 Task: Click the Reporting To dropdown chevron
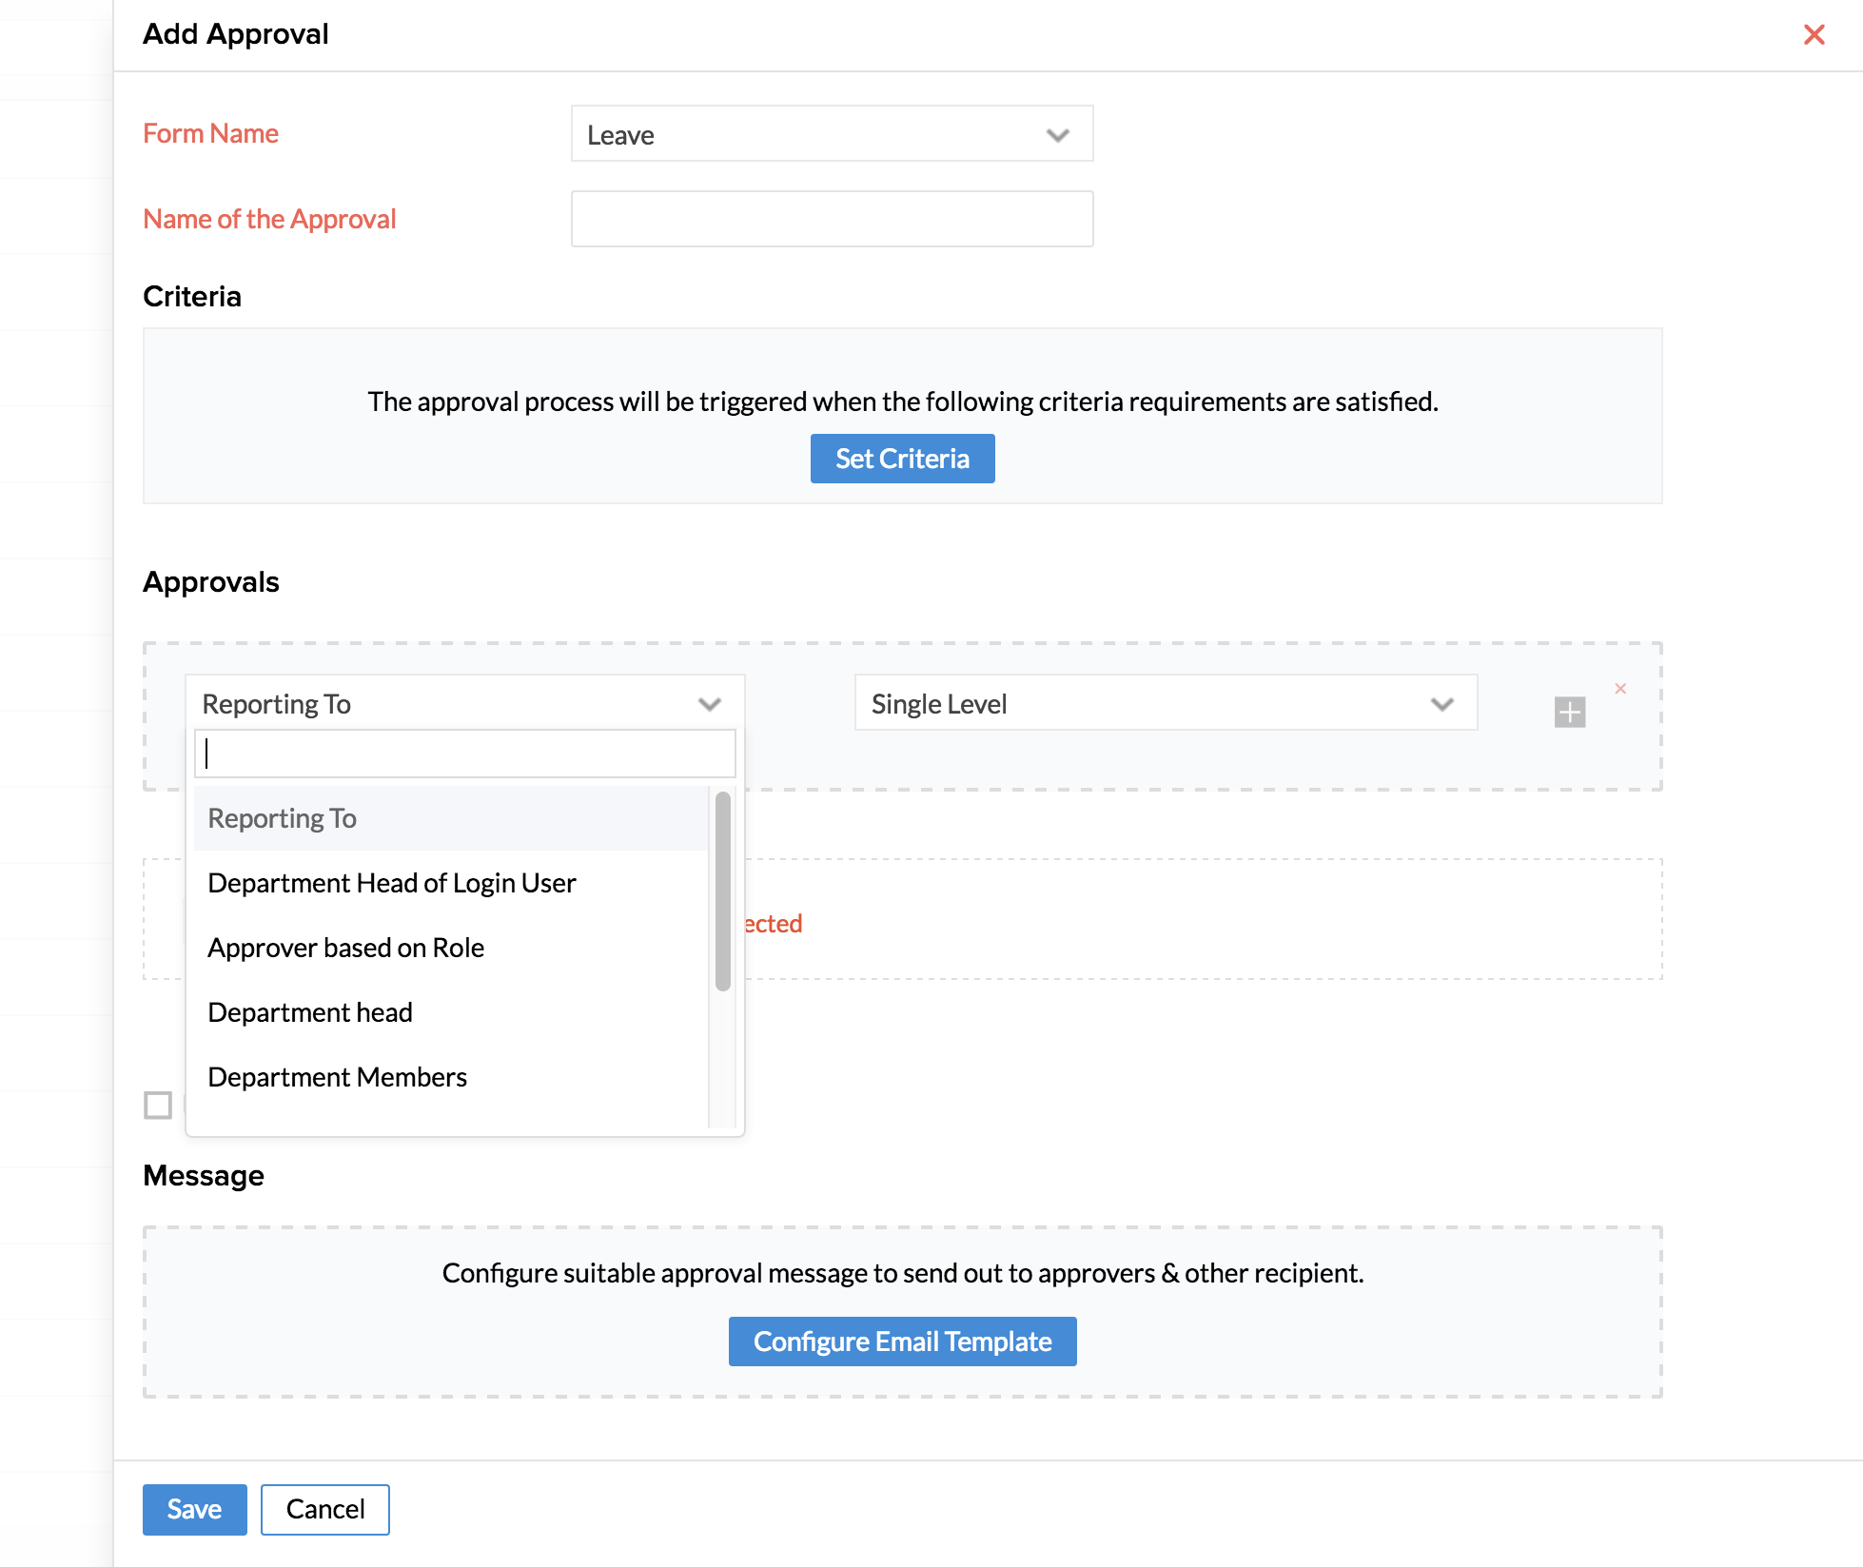(709, 704)
